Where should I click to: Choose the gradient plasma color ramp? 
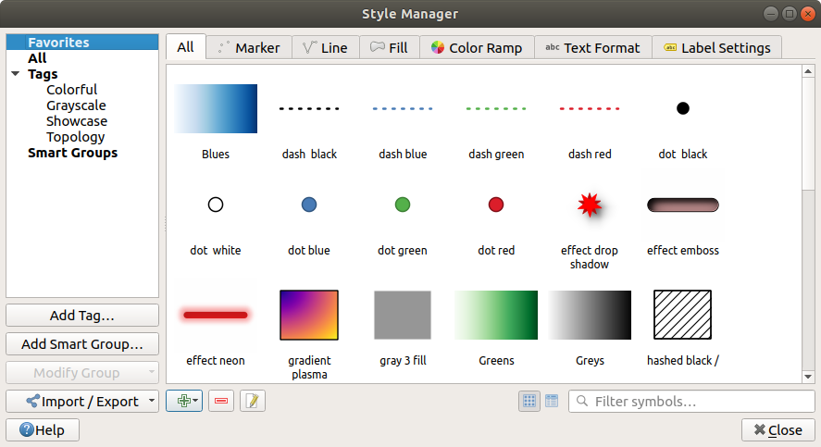coord(309,315)
